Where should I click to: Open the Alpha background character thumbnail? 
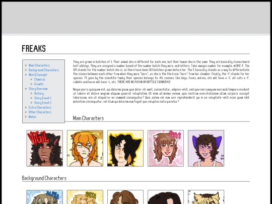[45, 197]
